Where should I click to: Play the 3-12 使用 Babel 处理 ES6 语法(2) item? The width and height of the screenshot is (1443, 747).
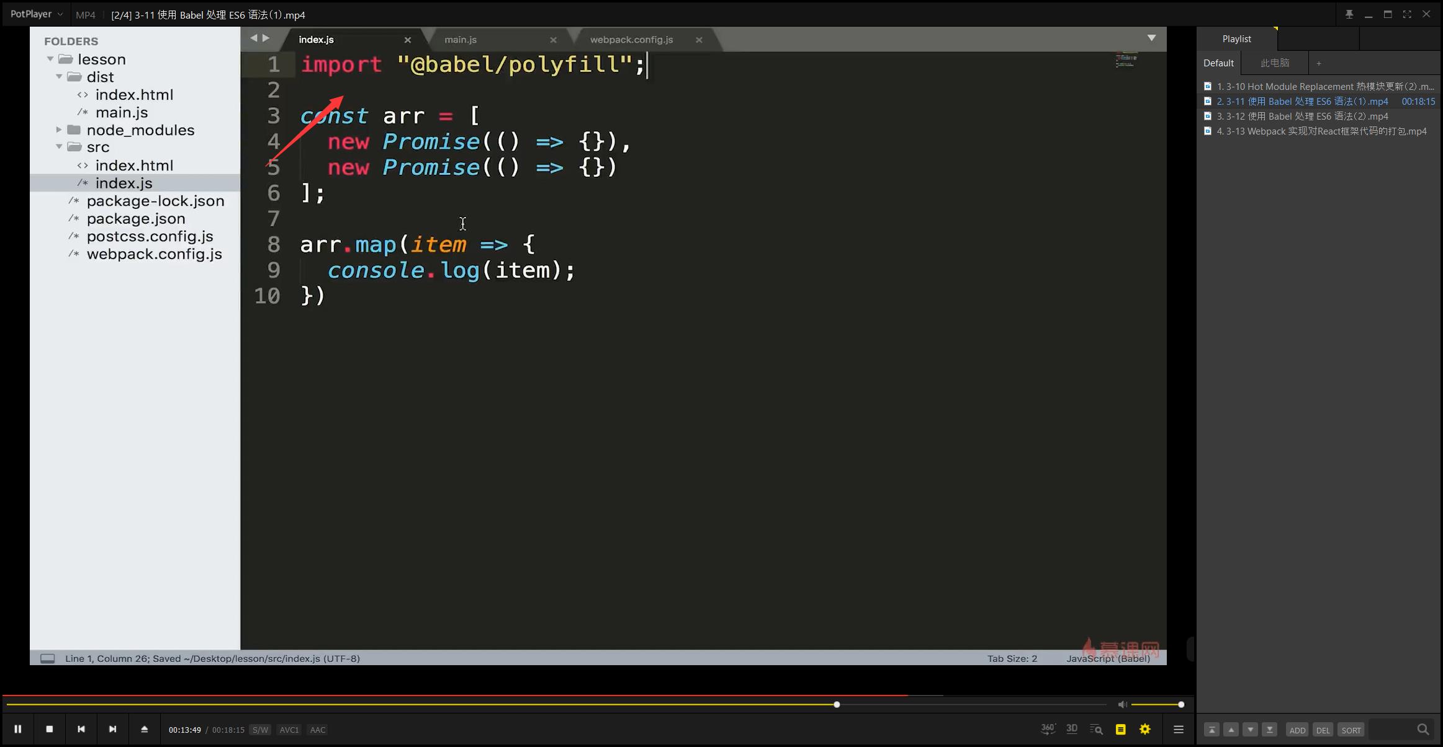click(1319, 116)
